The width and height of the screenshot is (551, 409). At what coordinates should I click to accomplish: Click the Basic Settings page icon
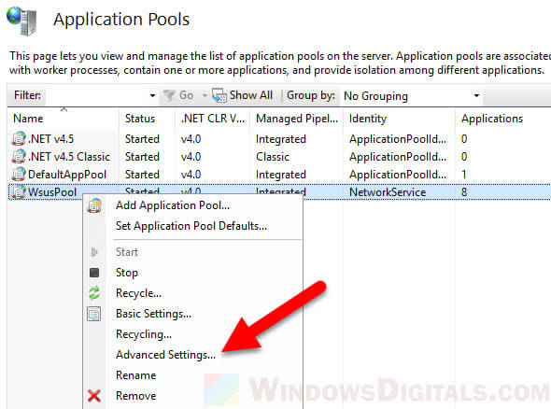pyautogui.click(x=93, y=314)
